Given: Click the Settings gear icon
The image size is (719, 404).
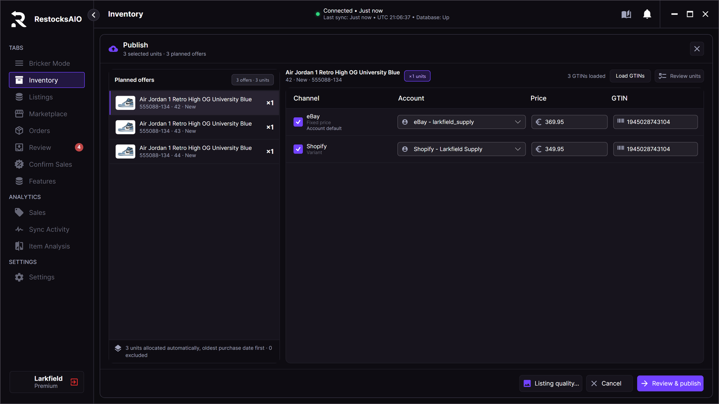Looking at the screenshot, I should point(19,277).
